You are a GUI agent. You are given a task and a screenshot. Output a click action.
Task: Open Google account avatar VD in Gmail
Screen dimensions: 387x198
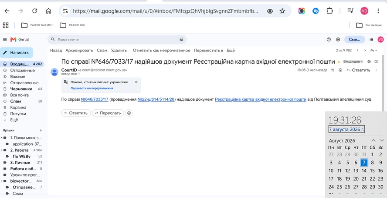point(380,40)
